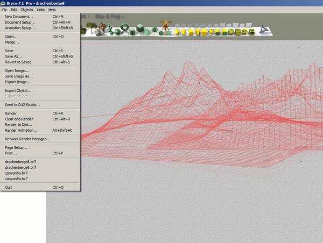Create a flat 2D square face
323x243 pixels.
click(168, 33)
